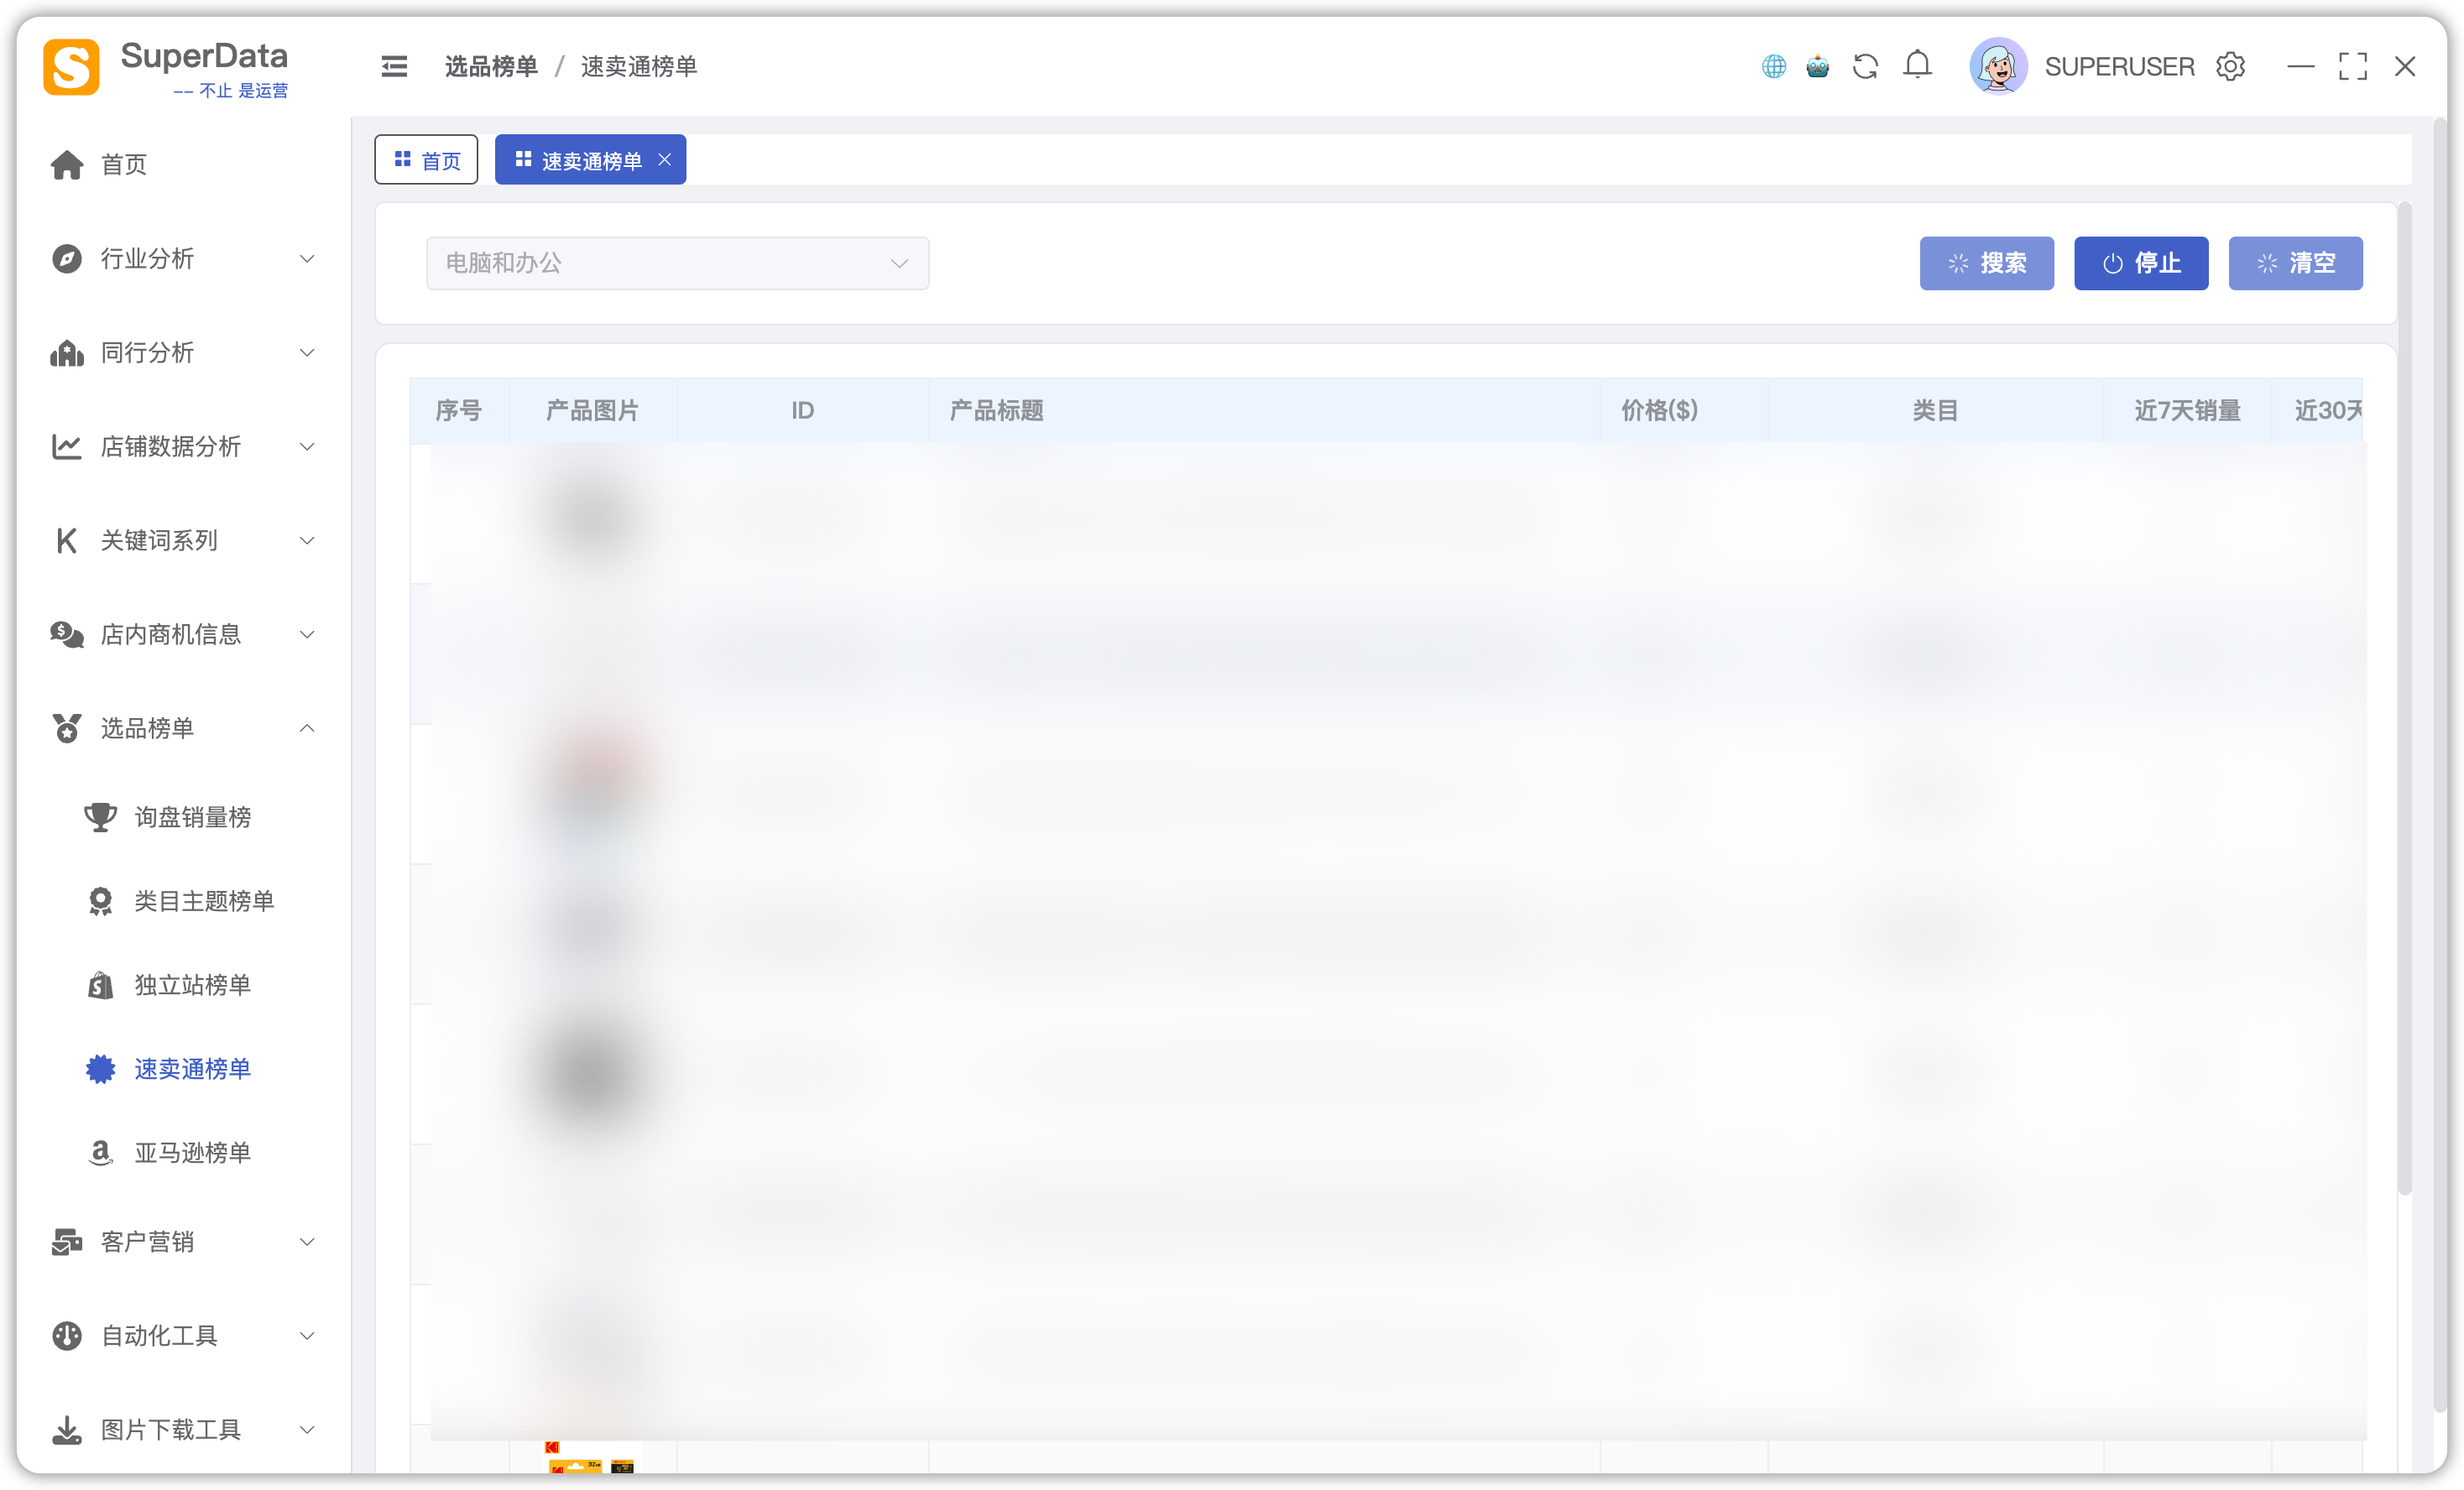
Task: Switch to the 首页 tab
Action: click(x=426, y=160)
